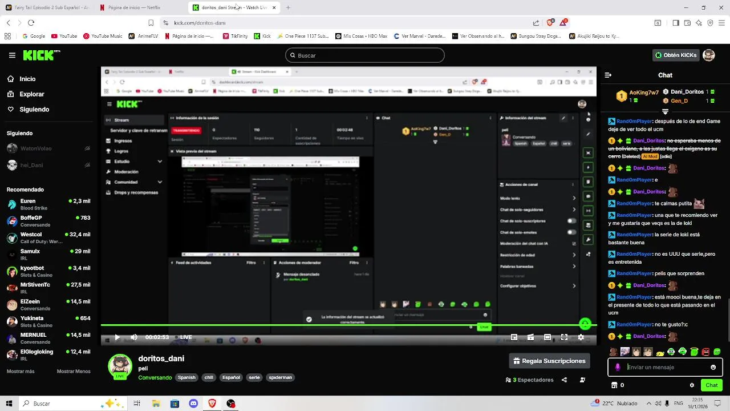Open Explorar in sidebar
Image resolution: width=730 pixels, height=411 pixels.
click(x=26, y=94)
